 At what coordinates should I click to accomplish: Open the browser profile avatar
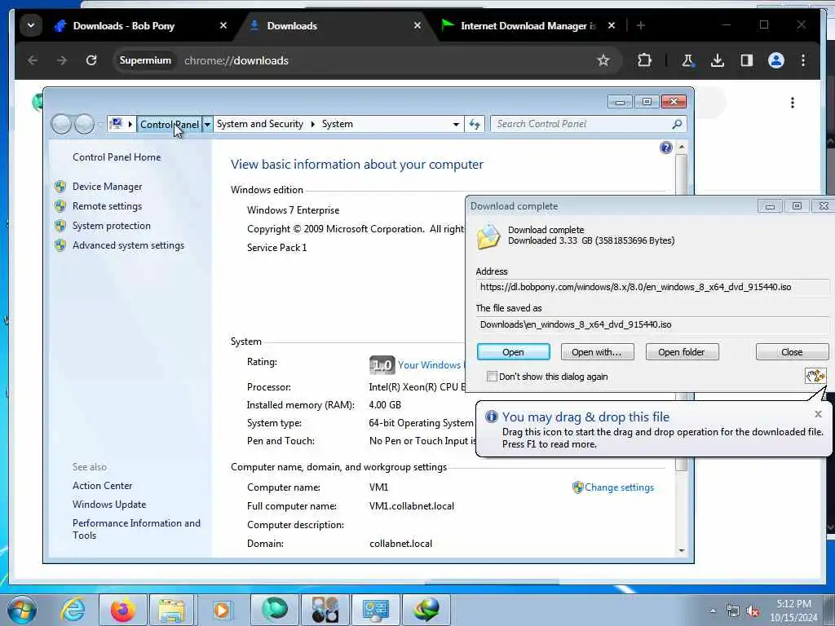(x=776, y=60)
